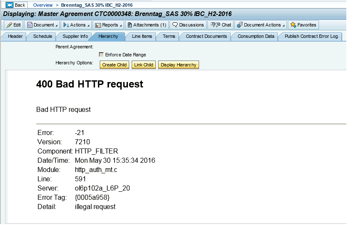348x225 pixels.
Task: Click the Overview breadcrumb link
Action: (x=43, y=5)
